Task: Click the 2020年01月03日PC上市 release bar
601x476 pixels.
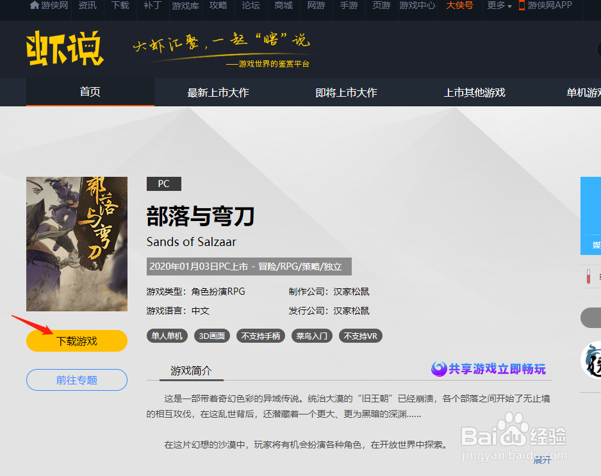Action: [249, 267]
